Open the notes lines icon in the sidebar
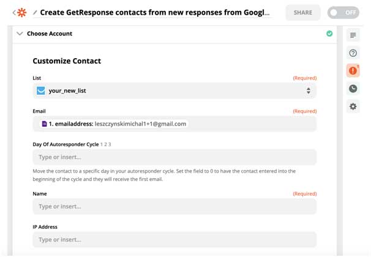 coord(353,35)
